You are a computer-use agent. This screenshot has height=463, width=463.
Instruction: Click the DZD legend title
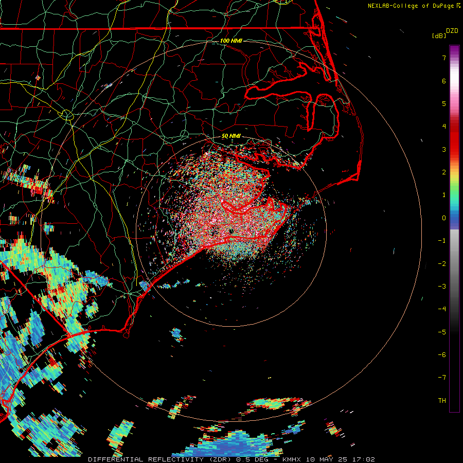point(452,31)
